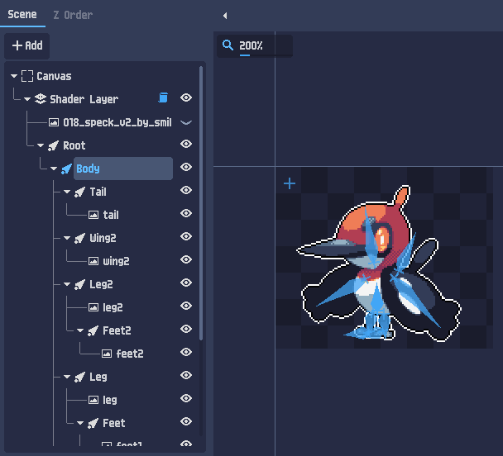503x456 pixels.
Task: Hide the Root bone
Action: tap(186, 144)
